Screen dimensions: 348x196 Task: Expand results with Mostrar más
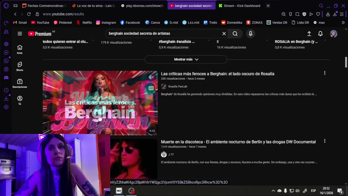[186, 59]
